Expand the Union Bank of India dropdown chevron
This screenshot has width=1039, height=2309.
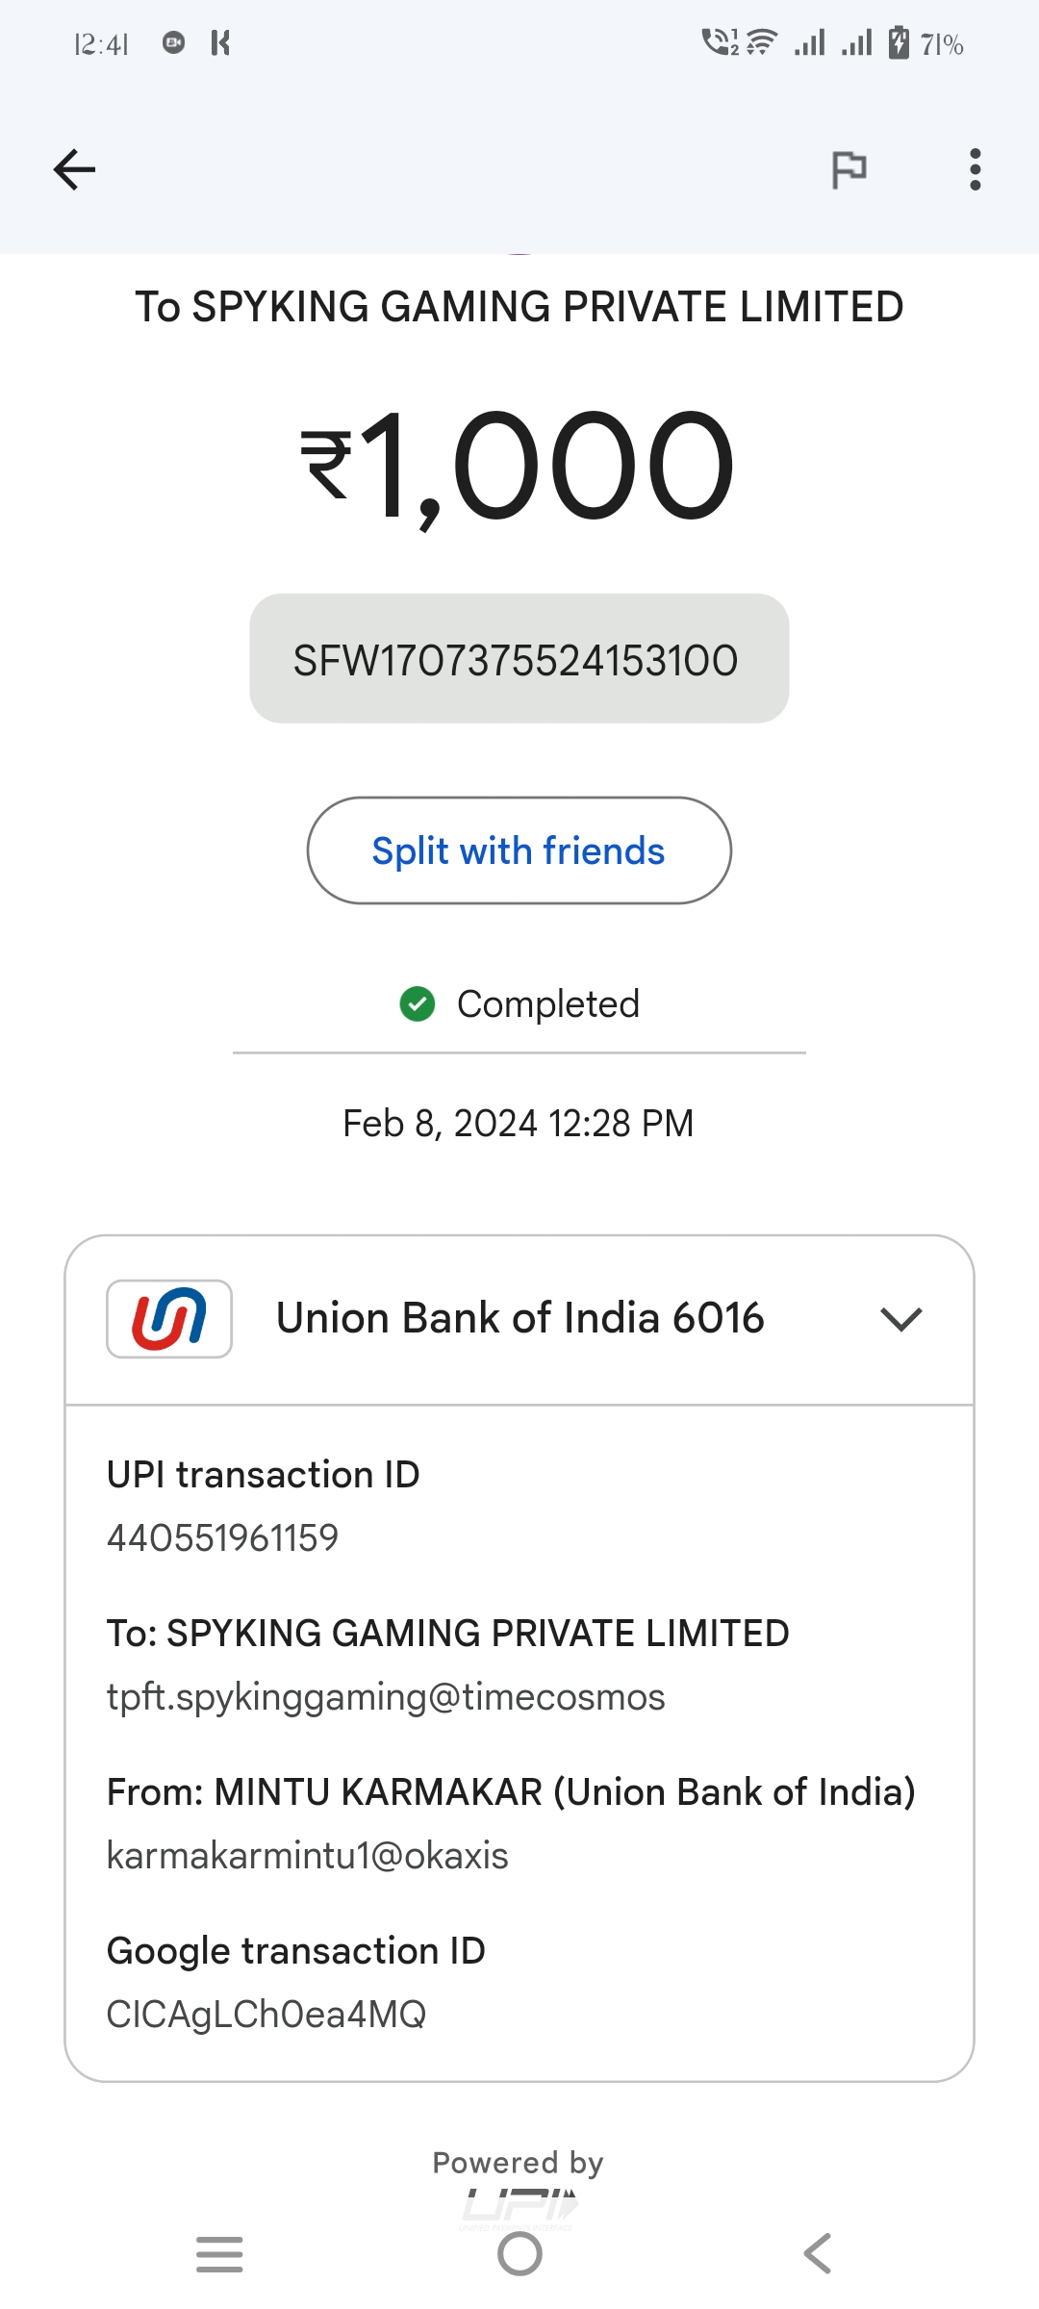tap(900, 1319)
